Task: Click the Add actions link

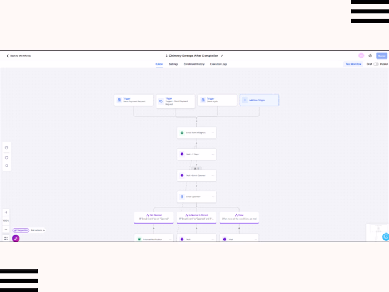Action: click(x=38, y=230)
